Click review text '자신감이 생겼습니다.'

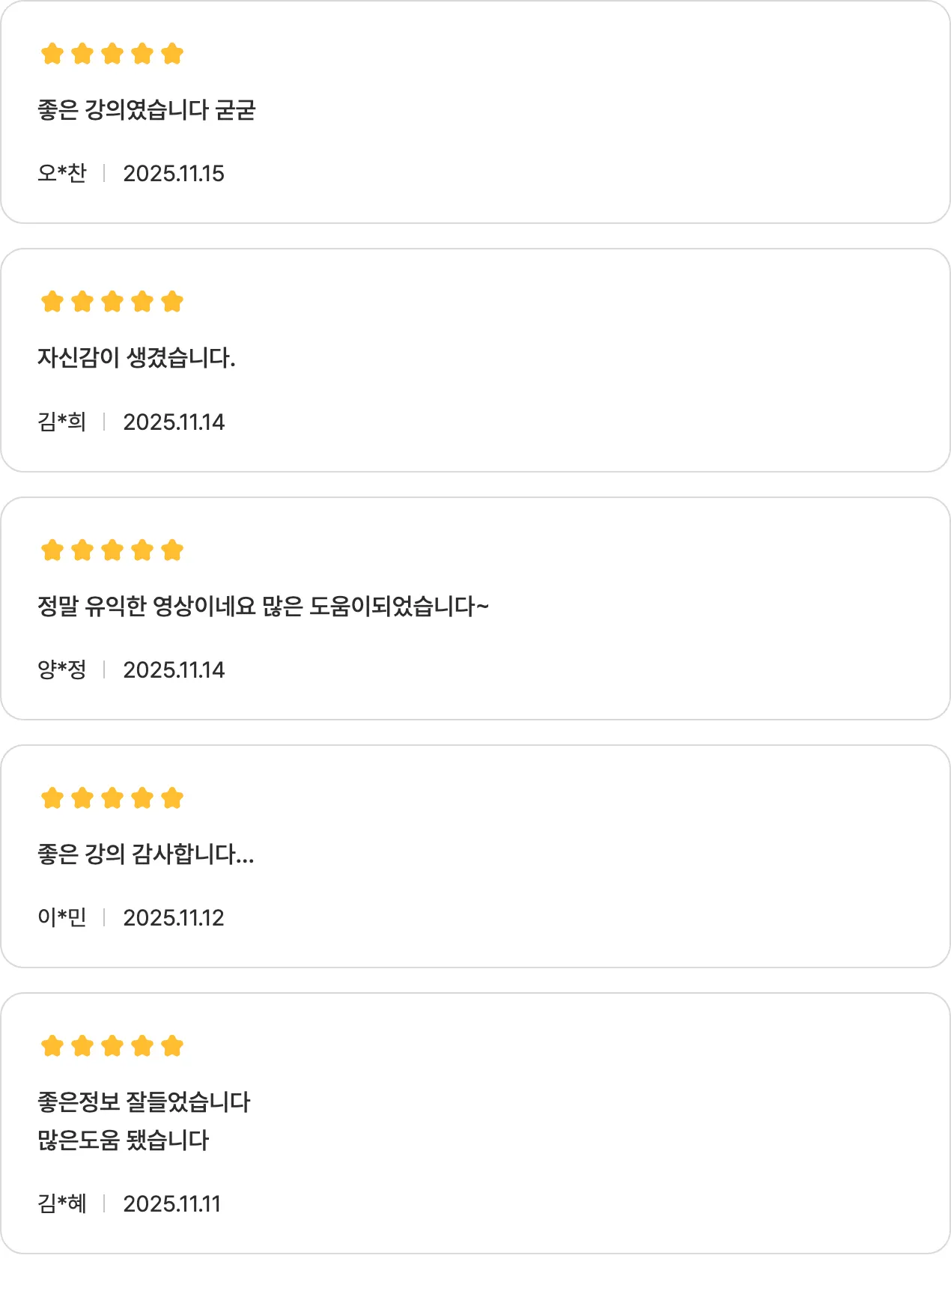click(136, 358)
